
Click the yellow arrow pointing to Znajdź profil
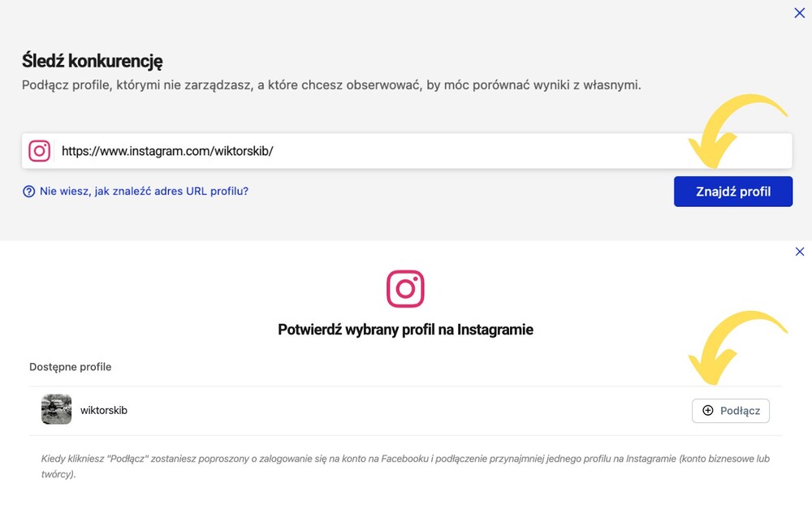[x=736, y=131]
